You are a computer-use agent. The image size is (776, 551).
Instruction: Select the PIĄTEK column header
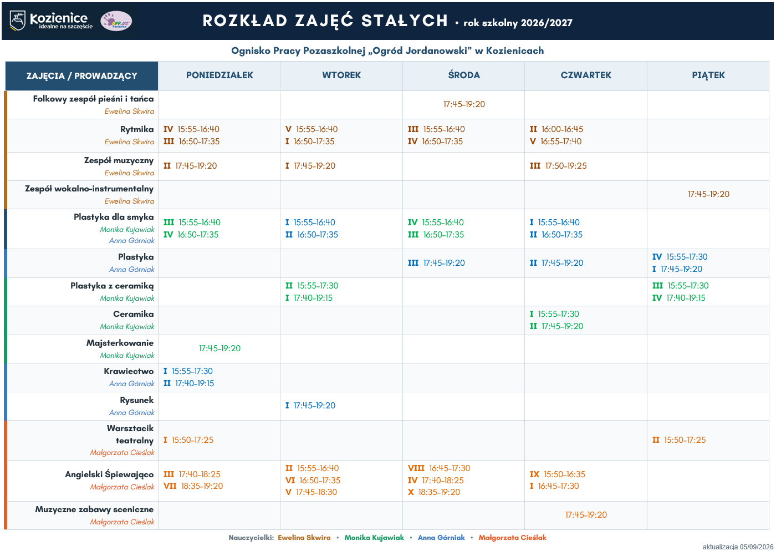pos(708,75)
